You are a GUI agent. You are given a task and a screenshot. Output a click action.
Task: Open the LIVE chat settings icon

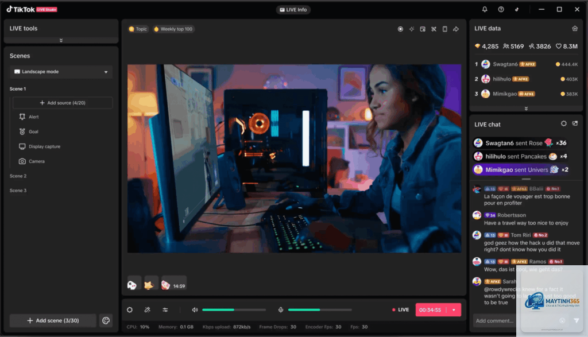tap(564, 123)
